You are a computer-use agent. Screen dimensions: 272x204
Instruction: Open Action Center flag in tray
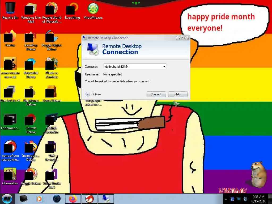pos(232,199)
